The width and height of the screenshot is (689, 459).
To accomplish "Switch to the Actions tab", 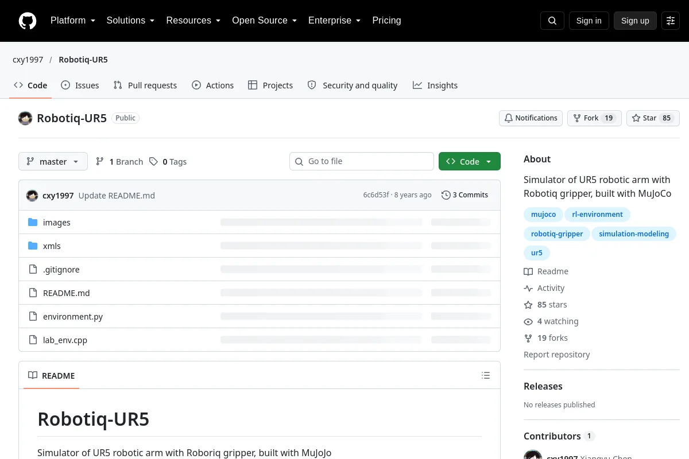I will pos(212,85).
